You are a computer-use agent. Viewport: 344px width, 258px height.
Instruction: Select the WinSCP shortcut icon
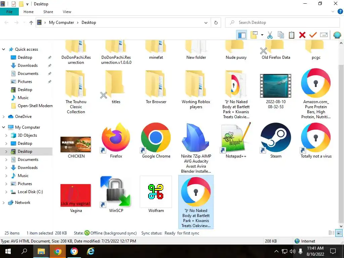(x=116, y=192)
